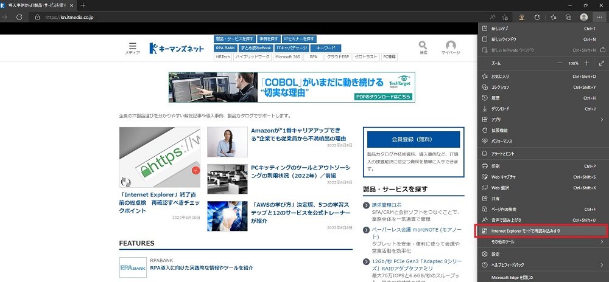Choose 共有 from the menu
609x282 pixels.
click(543, 198)
